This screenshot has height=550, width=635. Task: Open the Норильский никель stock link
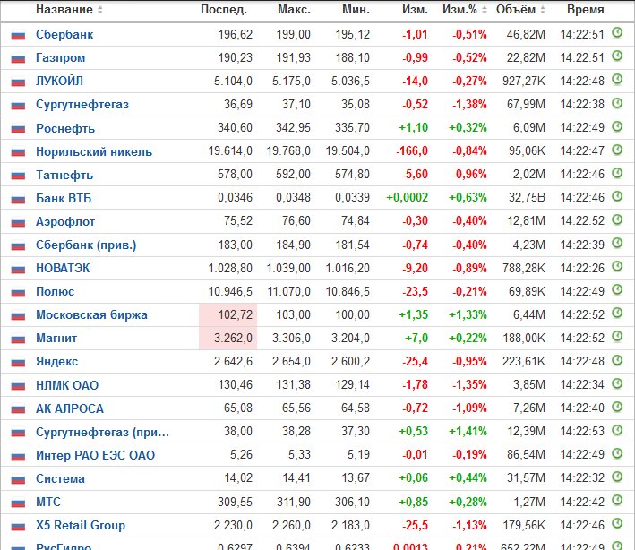click(94, 151)
